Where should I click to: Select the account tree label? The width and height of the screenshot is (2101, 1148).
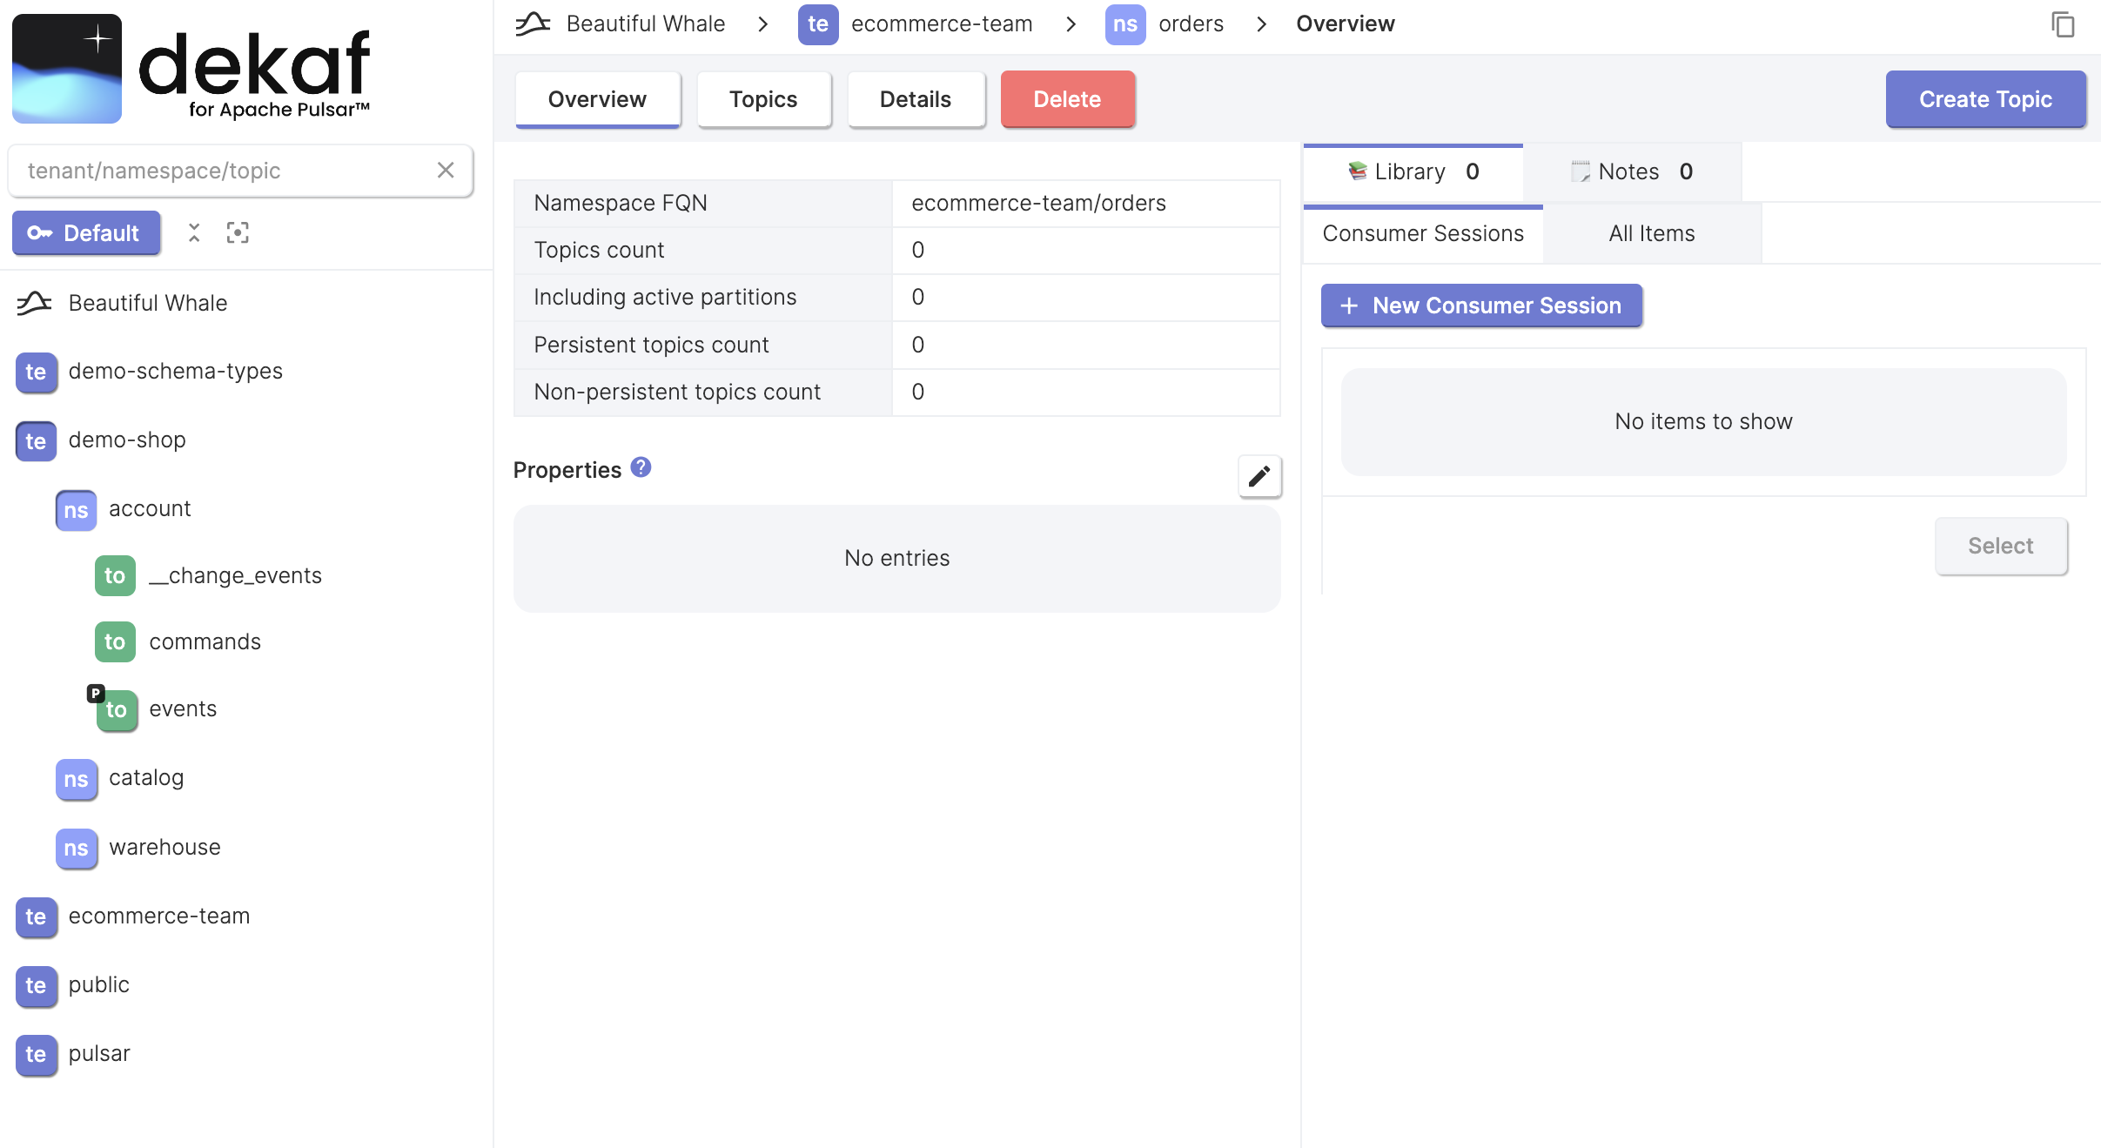pyautogui.click(x=150, y=509)
